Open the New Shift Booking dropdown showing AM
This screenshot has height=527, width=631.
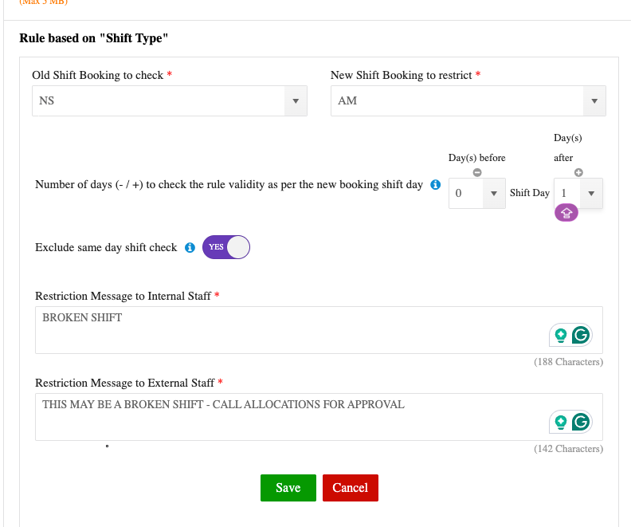pos(468,101)
